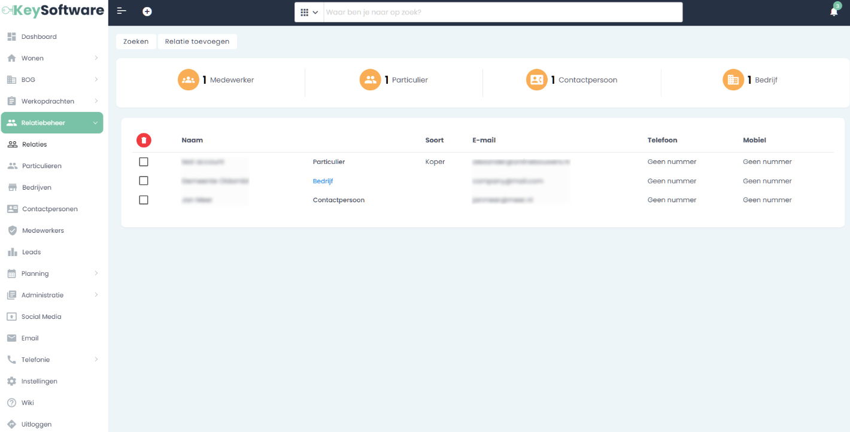Click the Instellingen gear icon

point(11,381)
